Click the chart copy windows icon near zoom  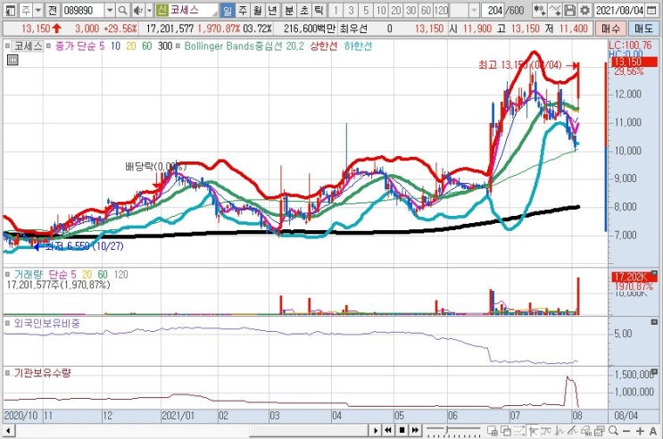point(600,431)
